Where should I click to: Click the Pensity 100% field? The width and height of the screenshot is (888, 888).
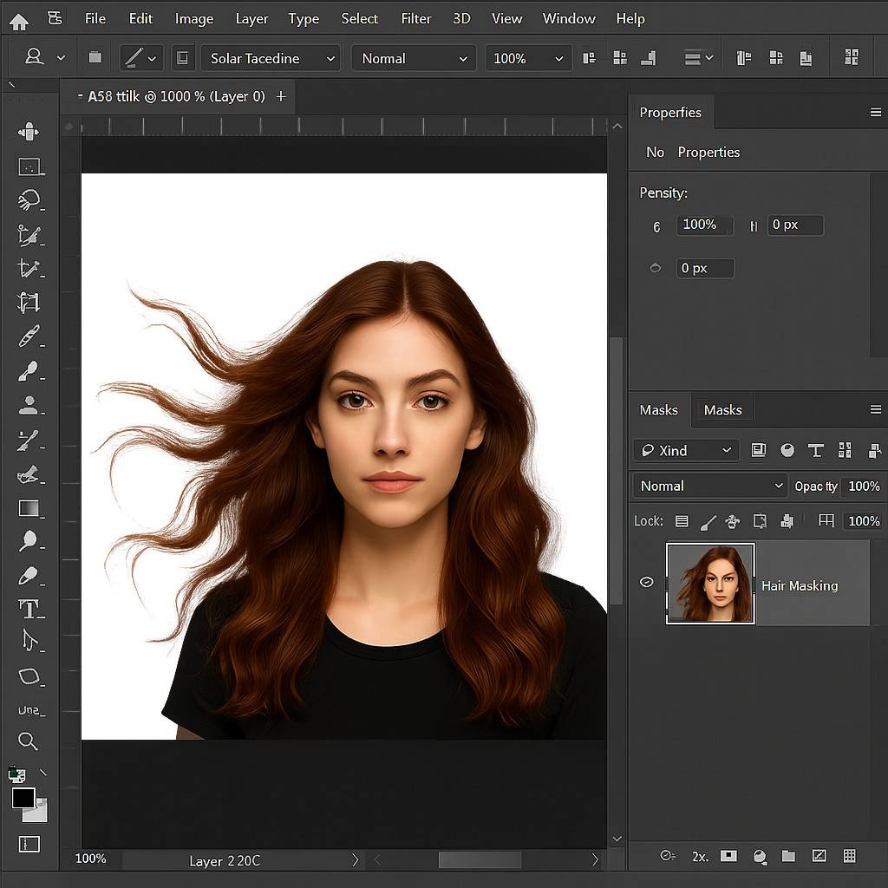pos(704,225)
